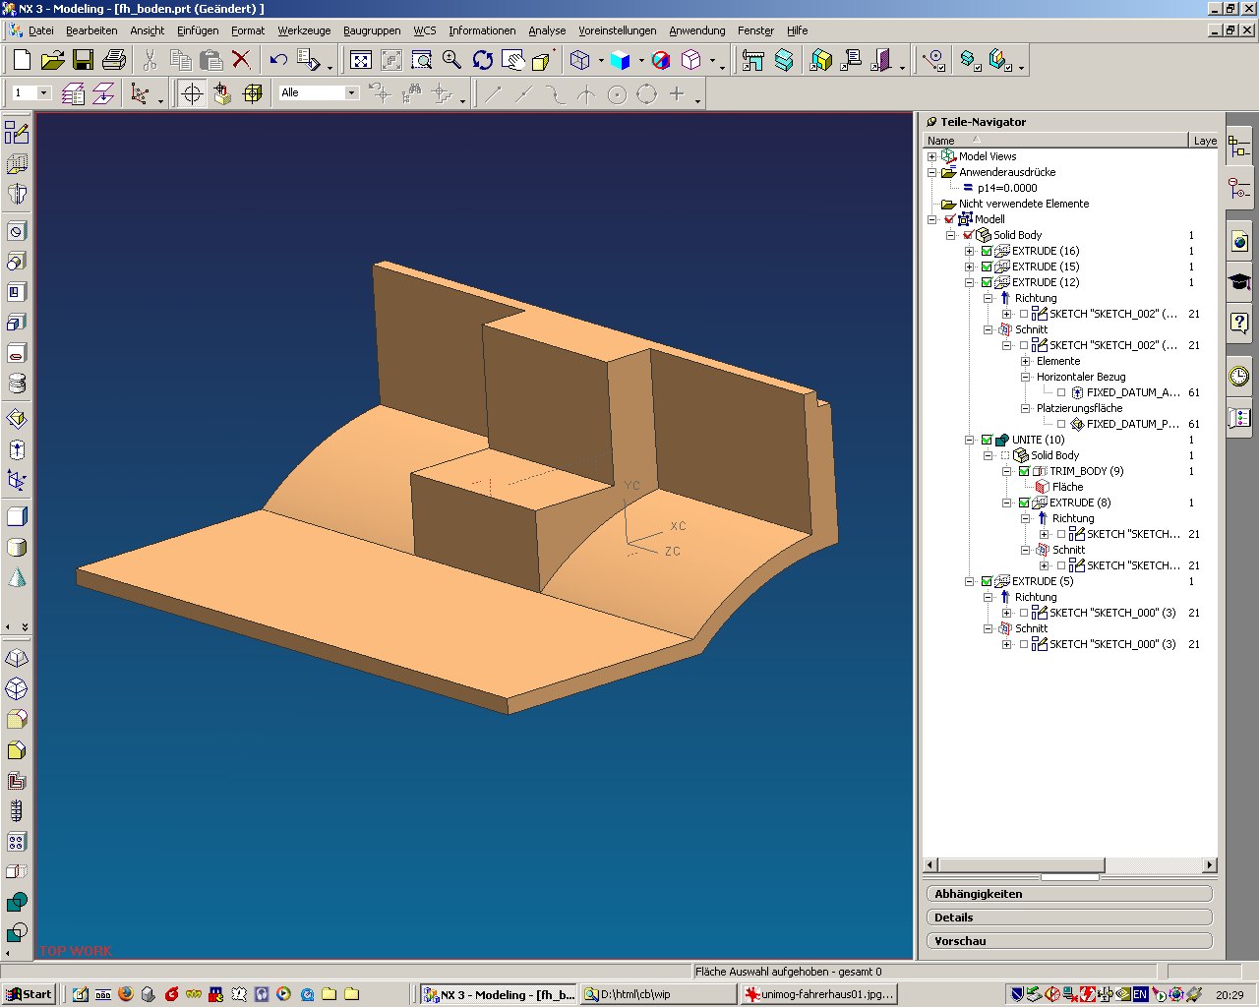Open the 'Alle' selection filter dropdown
1259x1007 pixels.
(x=351, y=92)
